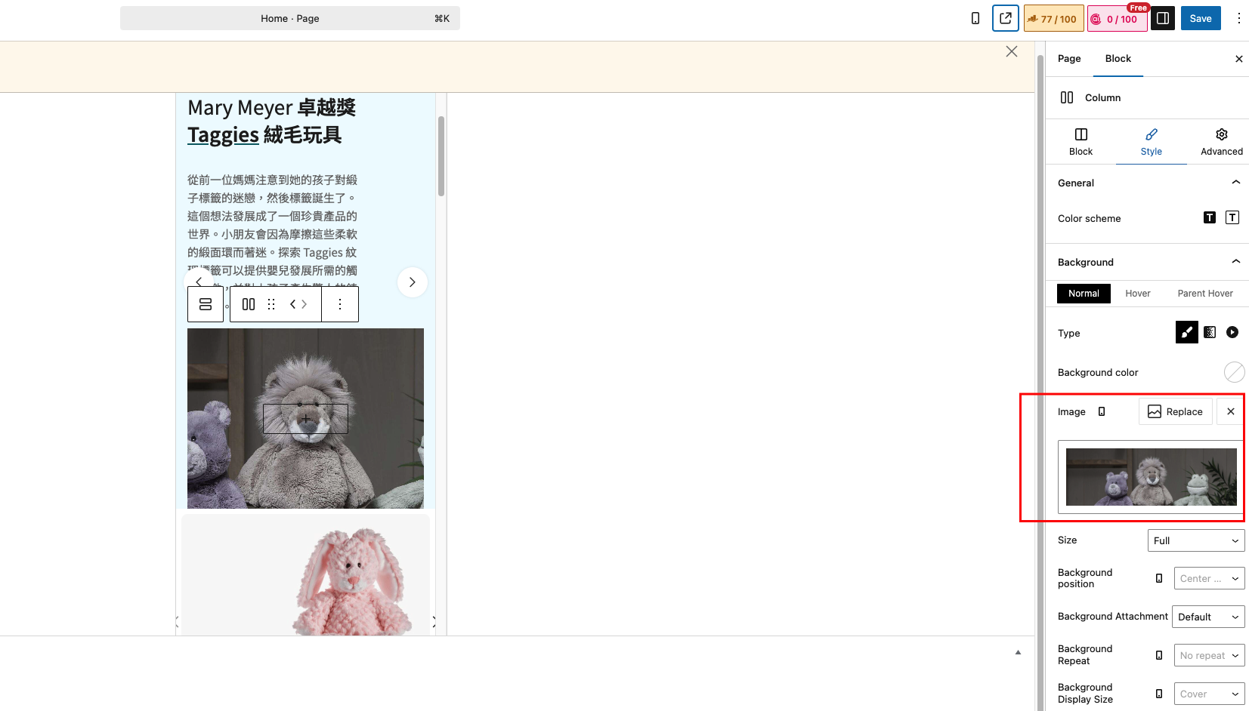Image resolution: width=1249 pixels, height=711 pixels.
Task: Pick the Background color swatch
Action: (x=1234, y=371)
